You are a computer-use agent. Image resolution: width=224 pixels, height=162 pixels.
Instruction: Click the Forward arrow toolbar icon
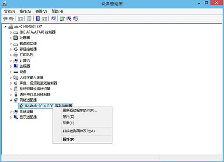tap(12, 18)
